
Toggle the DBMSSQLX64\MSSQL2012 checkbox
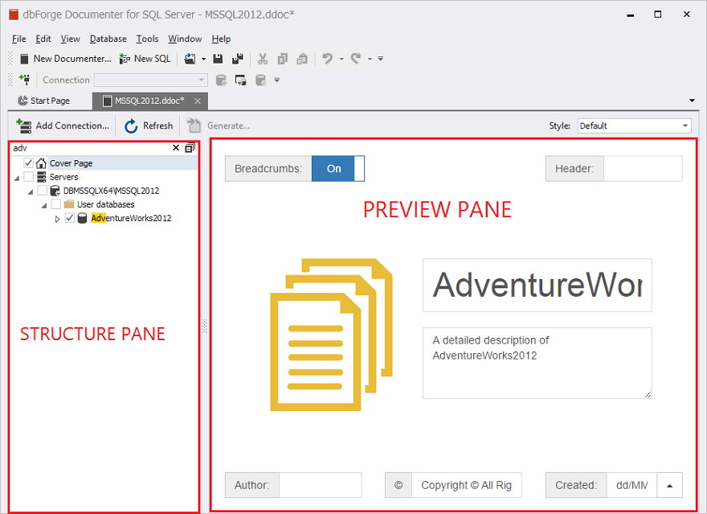point(43,191)
